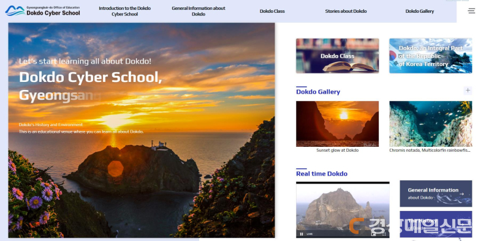Click the arrow on General Information banner
Viewport: 478px width, 241px height.
point(462,194)
